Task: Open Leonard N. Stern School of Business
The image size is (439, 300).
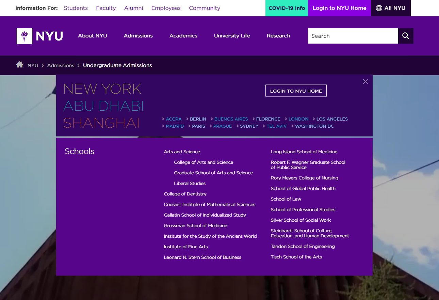Action: pos(202,257)
